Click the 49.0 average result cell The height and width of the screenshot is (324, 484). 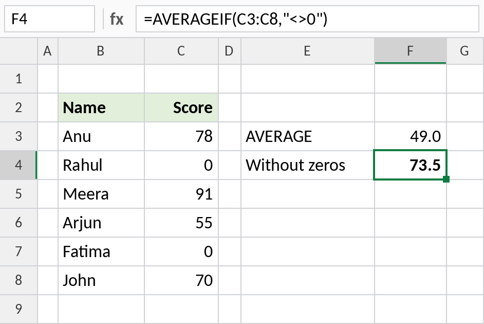coord(410,136)
